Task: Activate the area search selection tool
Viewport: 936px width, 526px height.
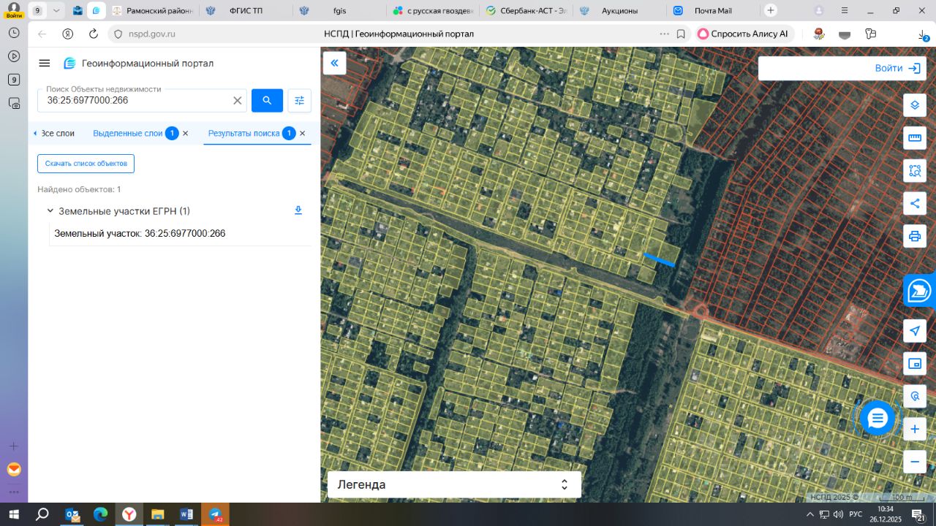Action: pos(915,171)
